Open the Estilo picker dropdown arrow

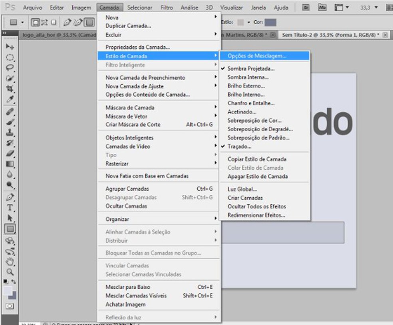(249, 22)
